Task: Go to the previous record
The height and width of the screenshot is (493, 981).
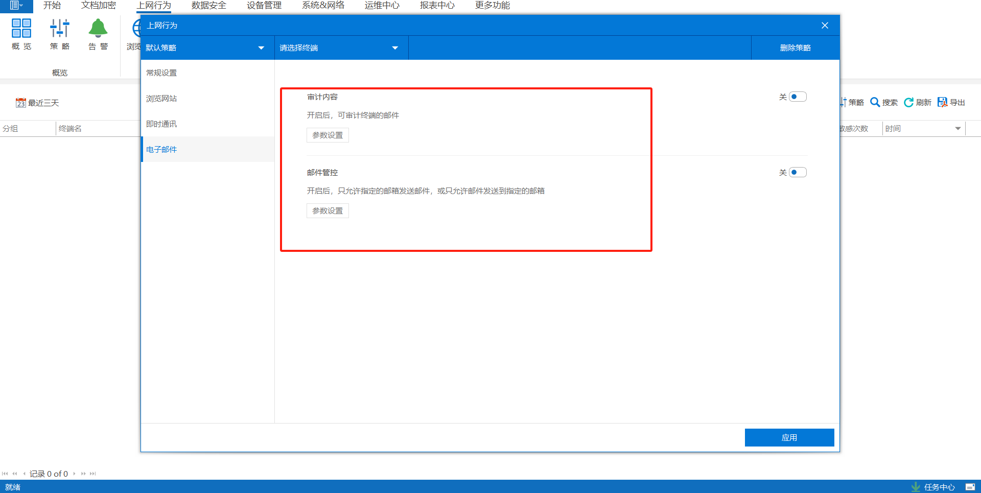Action: tap(24, 474)
